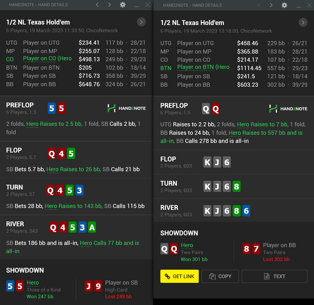Image resolution: width=314 pixels, height=305 pixels.
Task: Open settings gear in left window
Action: pyautogui.click(x=122, y=4)
